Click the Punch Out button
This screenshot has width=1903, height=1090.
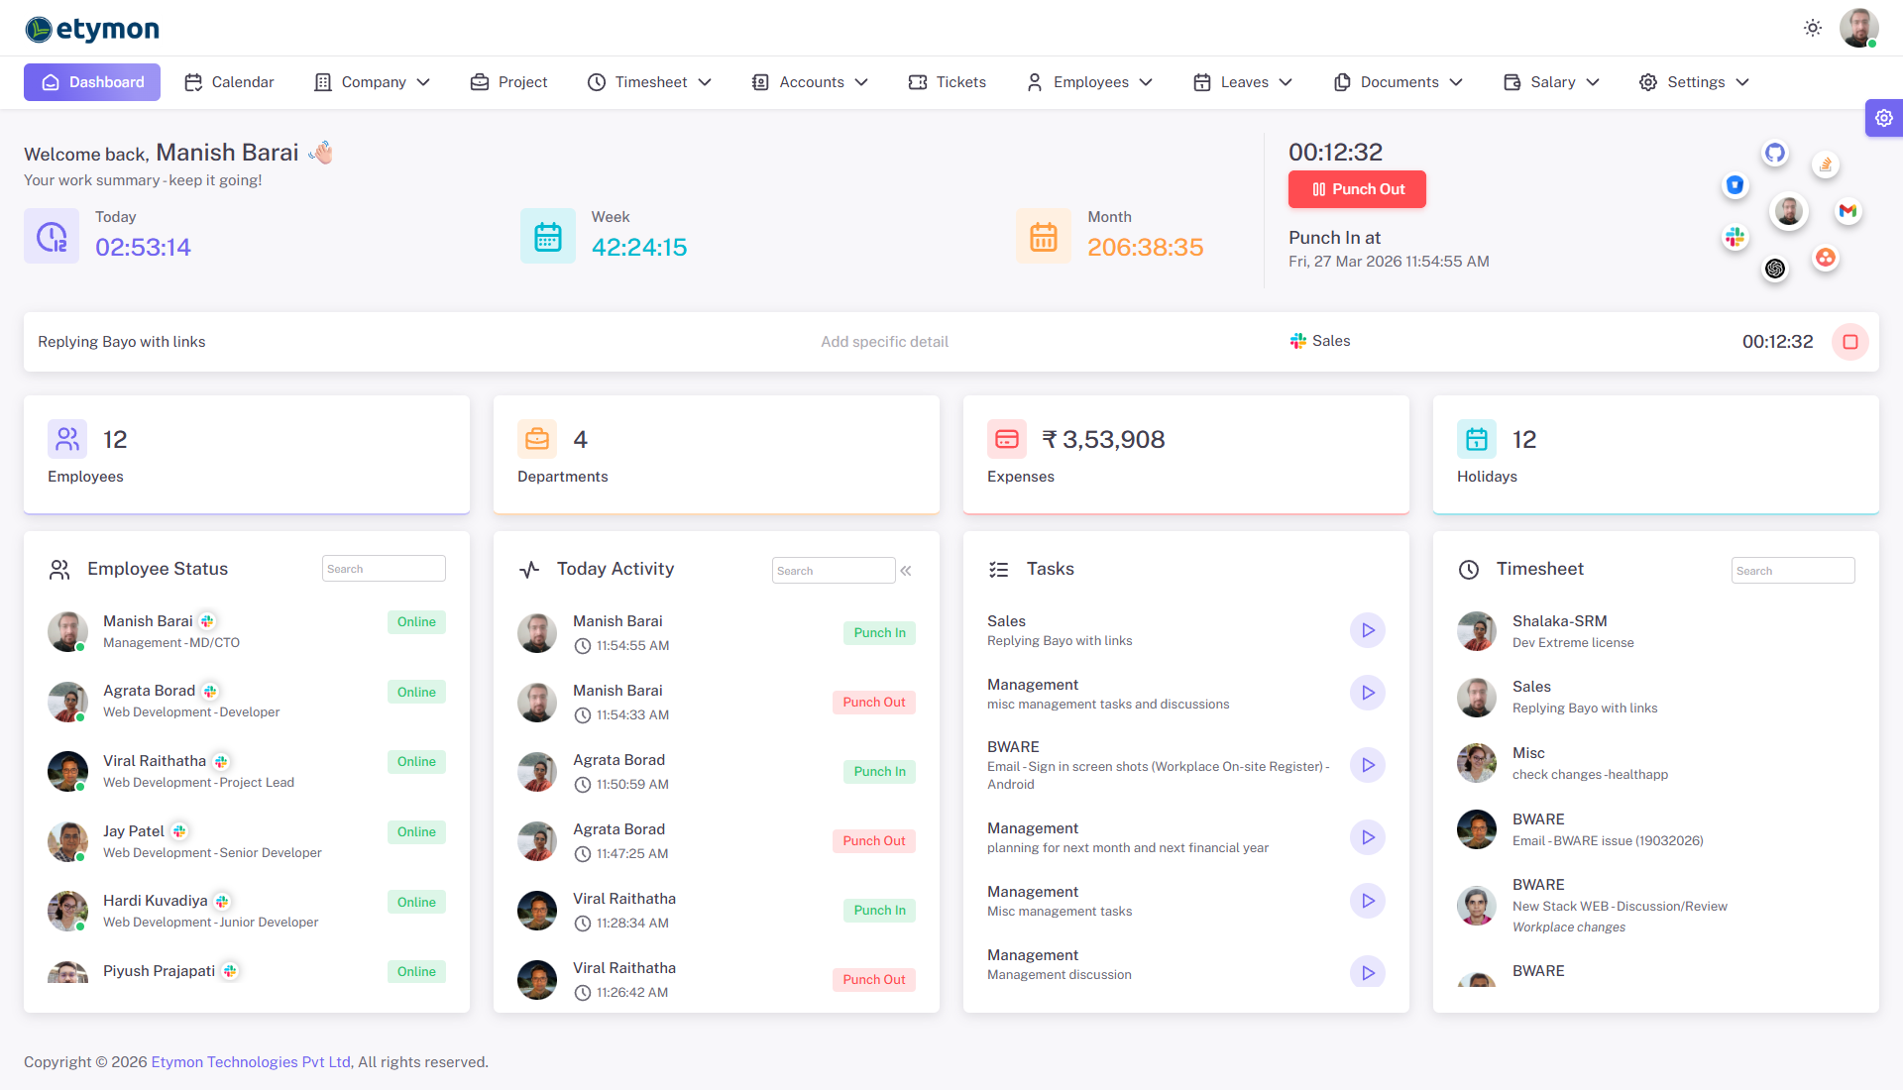pyautogui.click(x=1357, y=189)
